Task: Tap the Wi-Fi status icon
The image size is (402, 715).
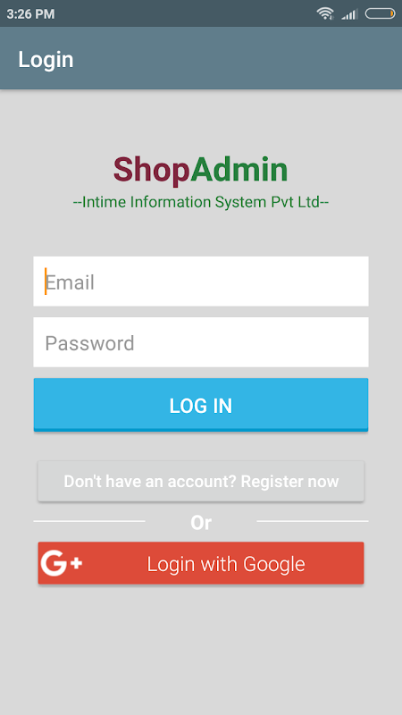Action: (325, 13)
